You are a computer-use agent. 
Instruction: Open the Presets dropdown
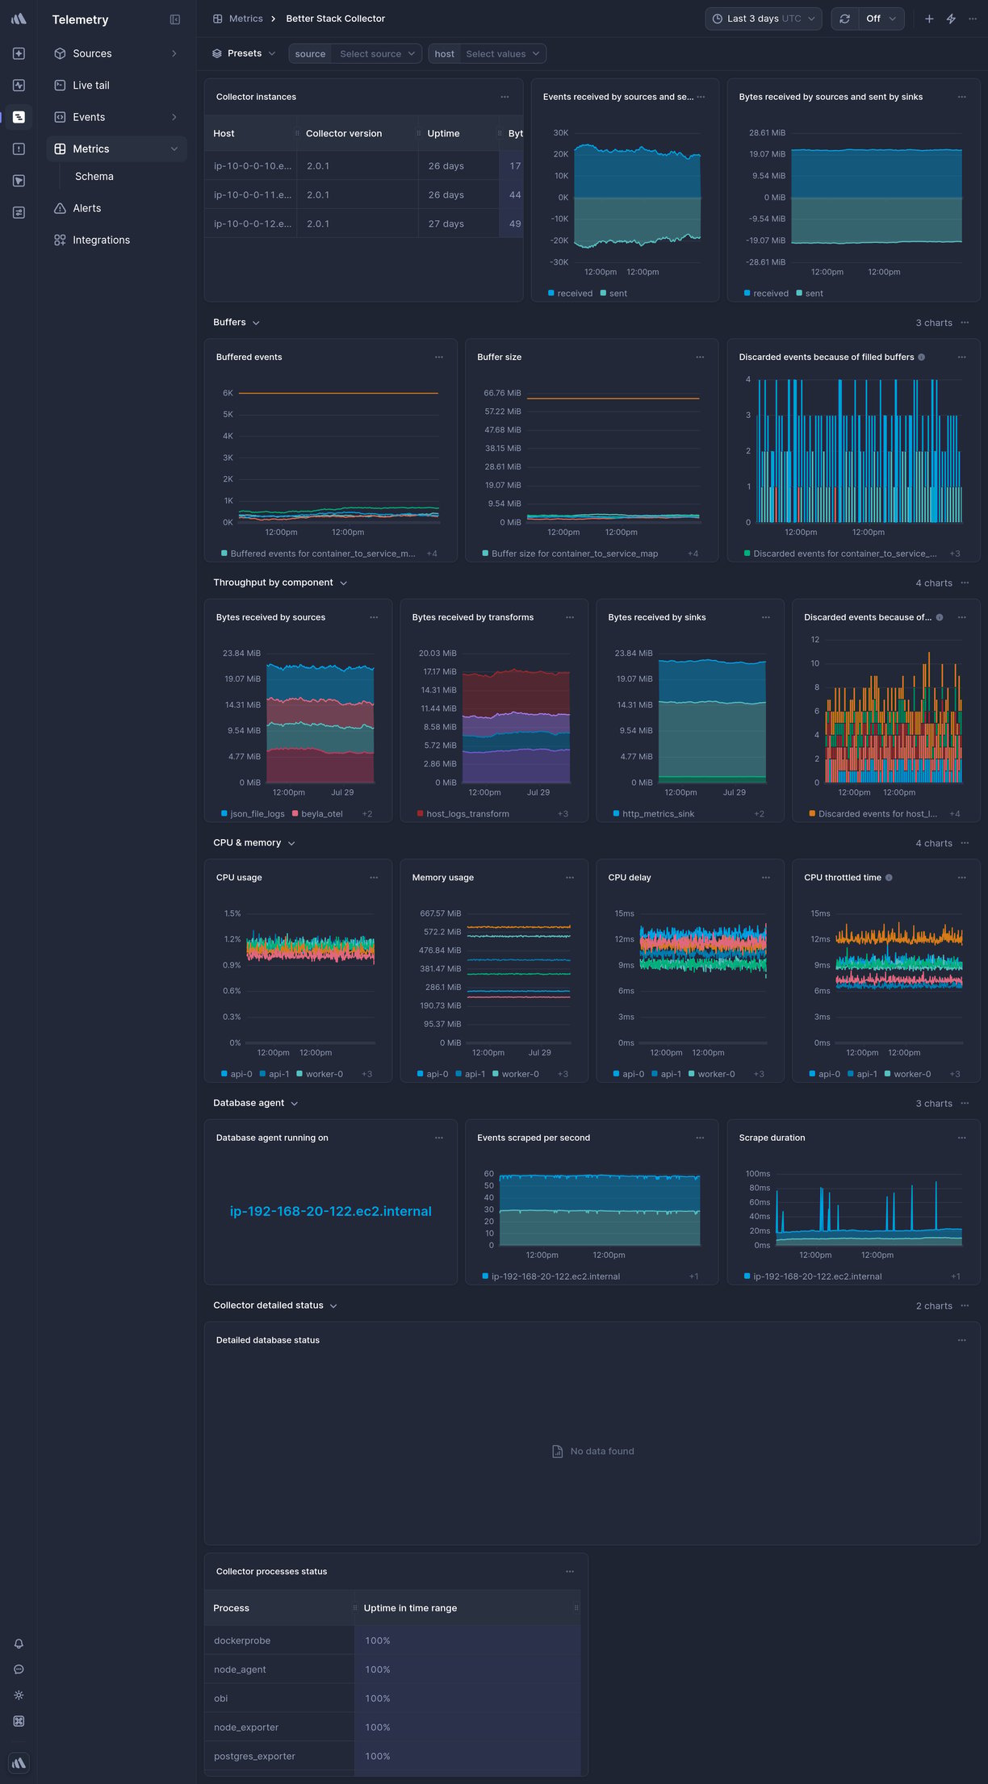tap(244, 53)
